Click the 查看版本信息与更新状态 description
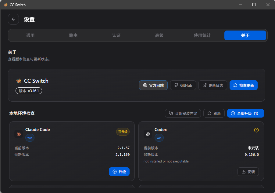The width and height of the screenshot is (275, 193). click(x=29, y=59)
